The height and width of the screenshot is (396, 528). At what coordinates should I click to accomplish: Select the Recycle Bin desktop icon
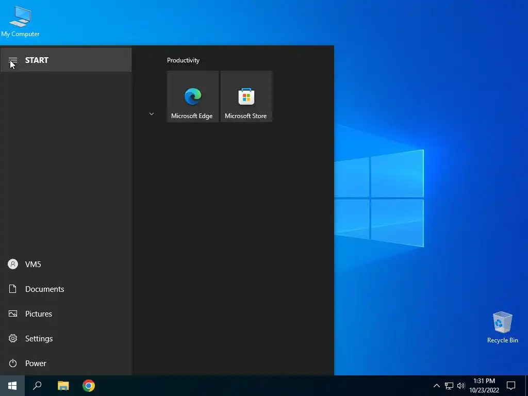tap(502, 327)
